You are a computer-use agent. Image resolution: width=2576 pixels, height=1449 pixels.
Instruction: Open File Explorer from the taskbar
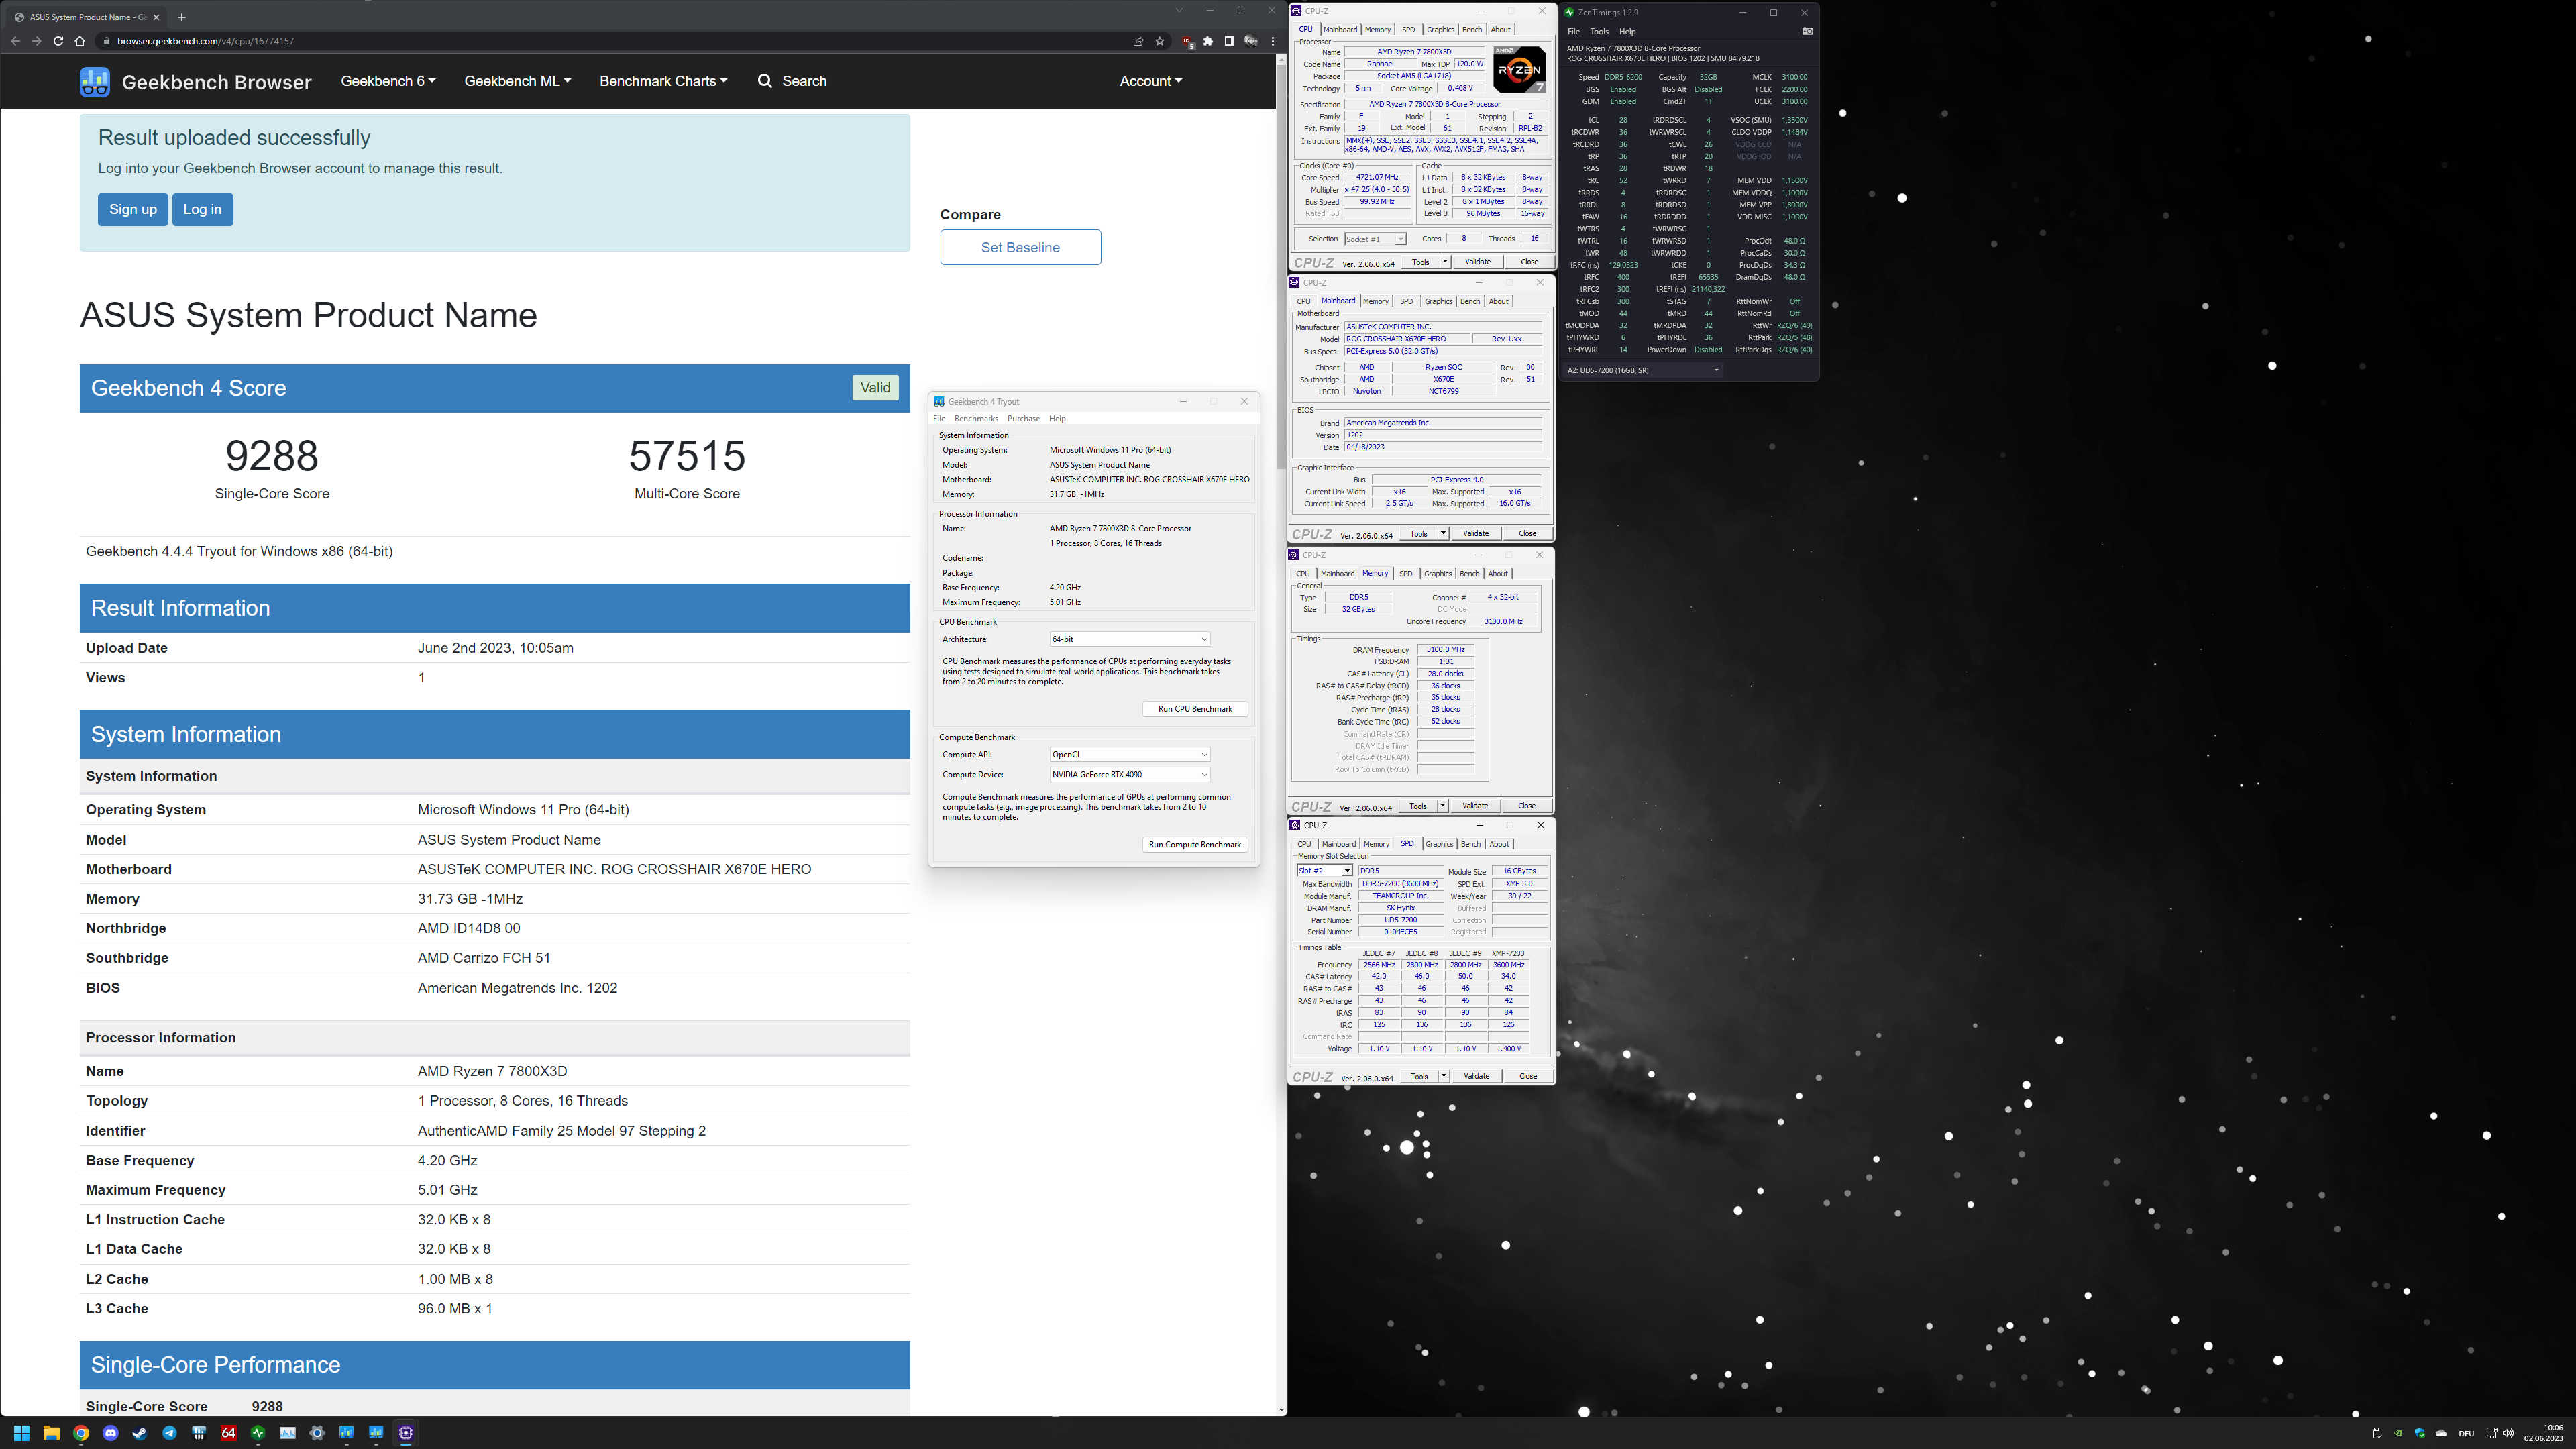(51, 1433)
